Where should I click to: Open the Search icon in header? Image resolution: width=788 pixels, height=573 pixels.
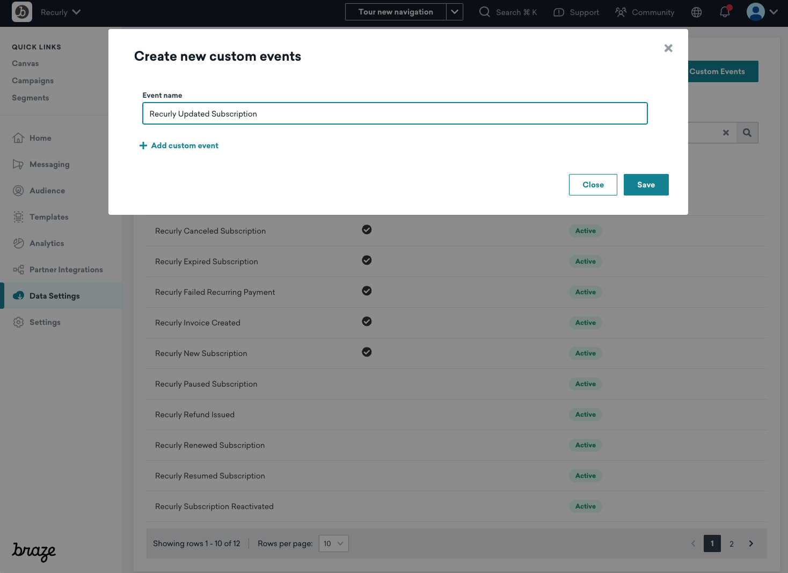pos(485,12)
